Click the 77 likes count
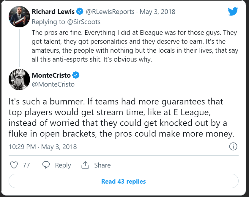This screenshot has height=197, width=249. [26, 165]
